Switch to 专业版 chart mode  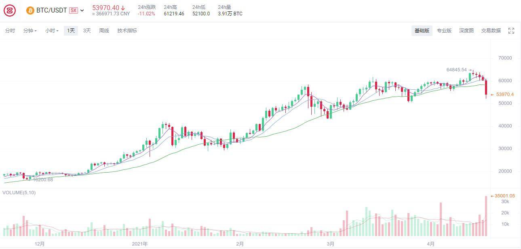(444, 31)
